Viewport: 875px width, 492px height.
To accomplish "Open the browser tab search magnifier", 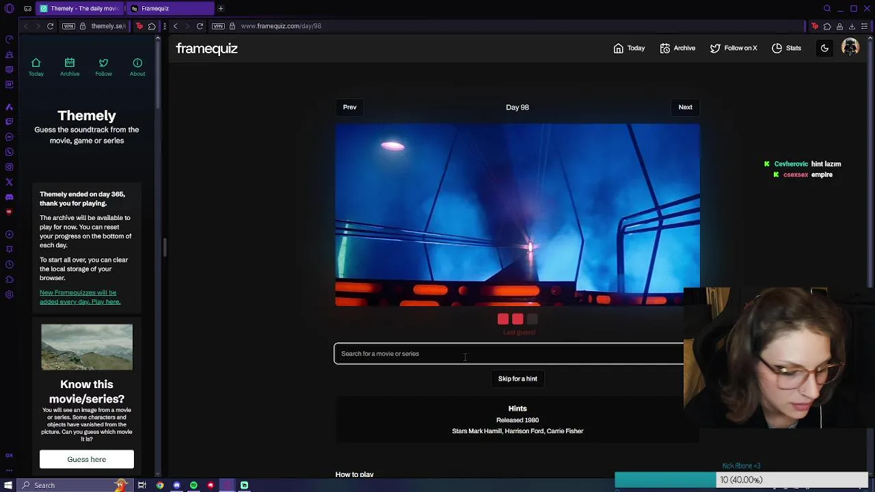I will 827,8.
